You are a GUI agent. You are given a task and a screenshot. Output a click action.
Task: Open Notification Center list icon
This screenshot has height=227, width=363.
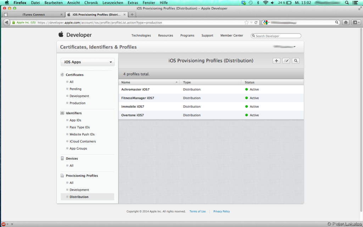pyautogui.click(x=355, y=3)
